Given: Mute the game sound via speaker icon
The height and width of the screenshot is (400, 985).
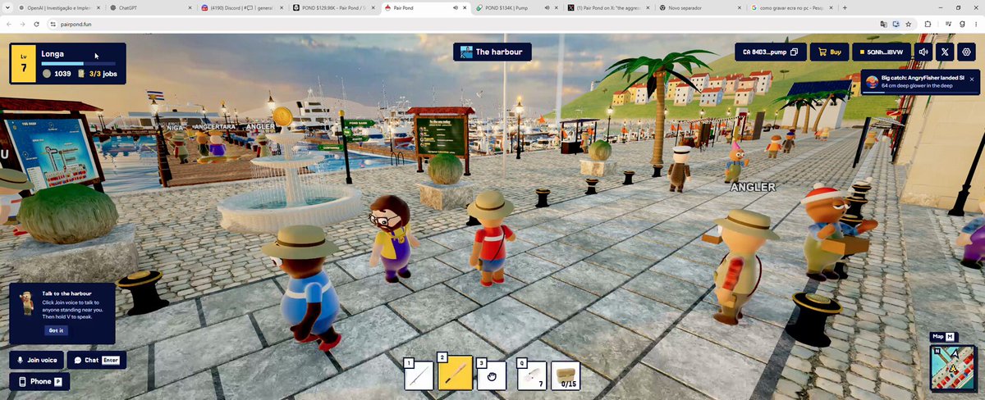Looking at the screenshot, I should [x=924, y=52].
